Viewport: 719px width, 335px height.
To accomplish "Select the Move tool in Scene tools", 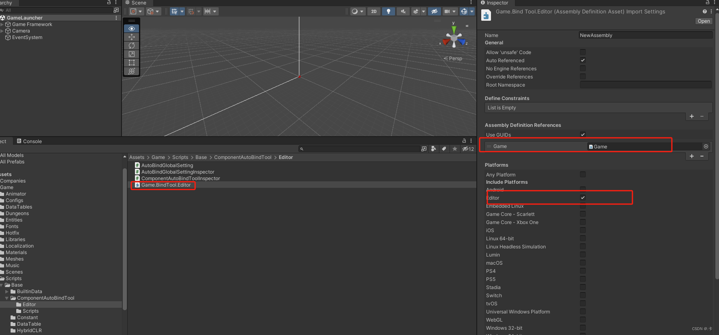I will click(132, 37).
